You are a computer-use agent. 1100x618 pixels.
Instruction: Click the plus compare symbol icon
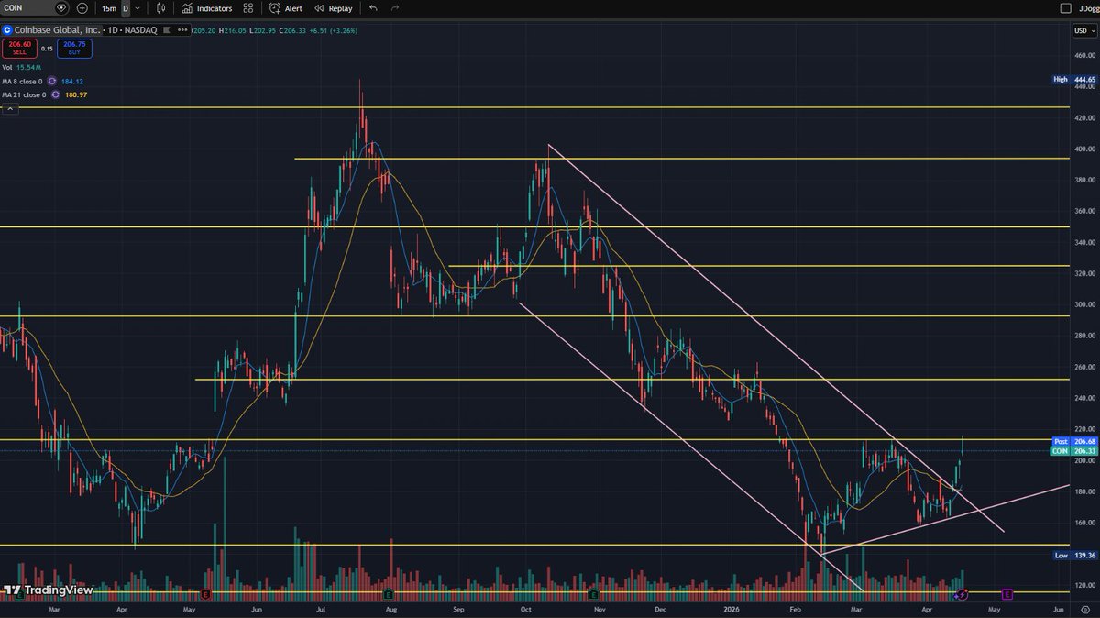[x=82, y=8]
